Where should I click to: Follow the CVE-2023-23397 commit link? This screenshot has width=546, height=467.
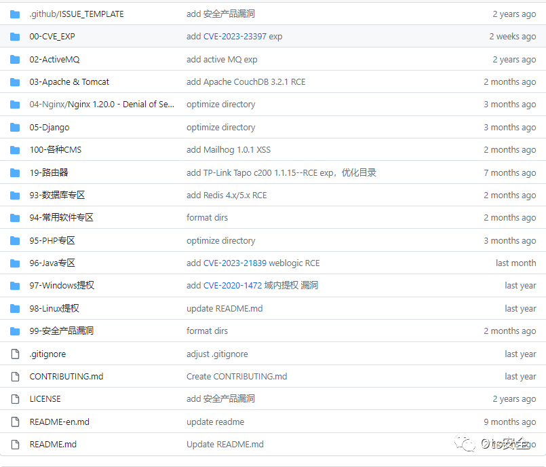235,36
